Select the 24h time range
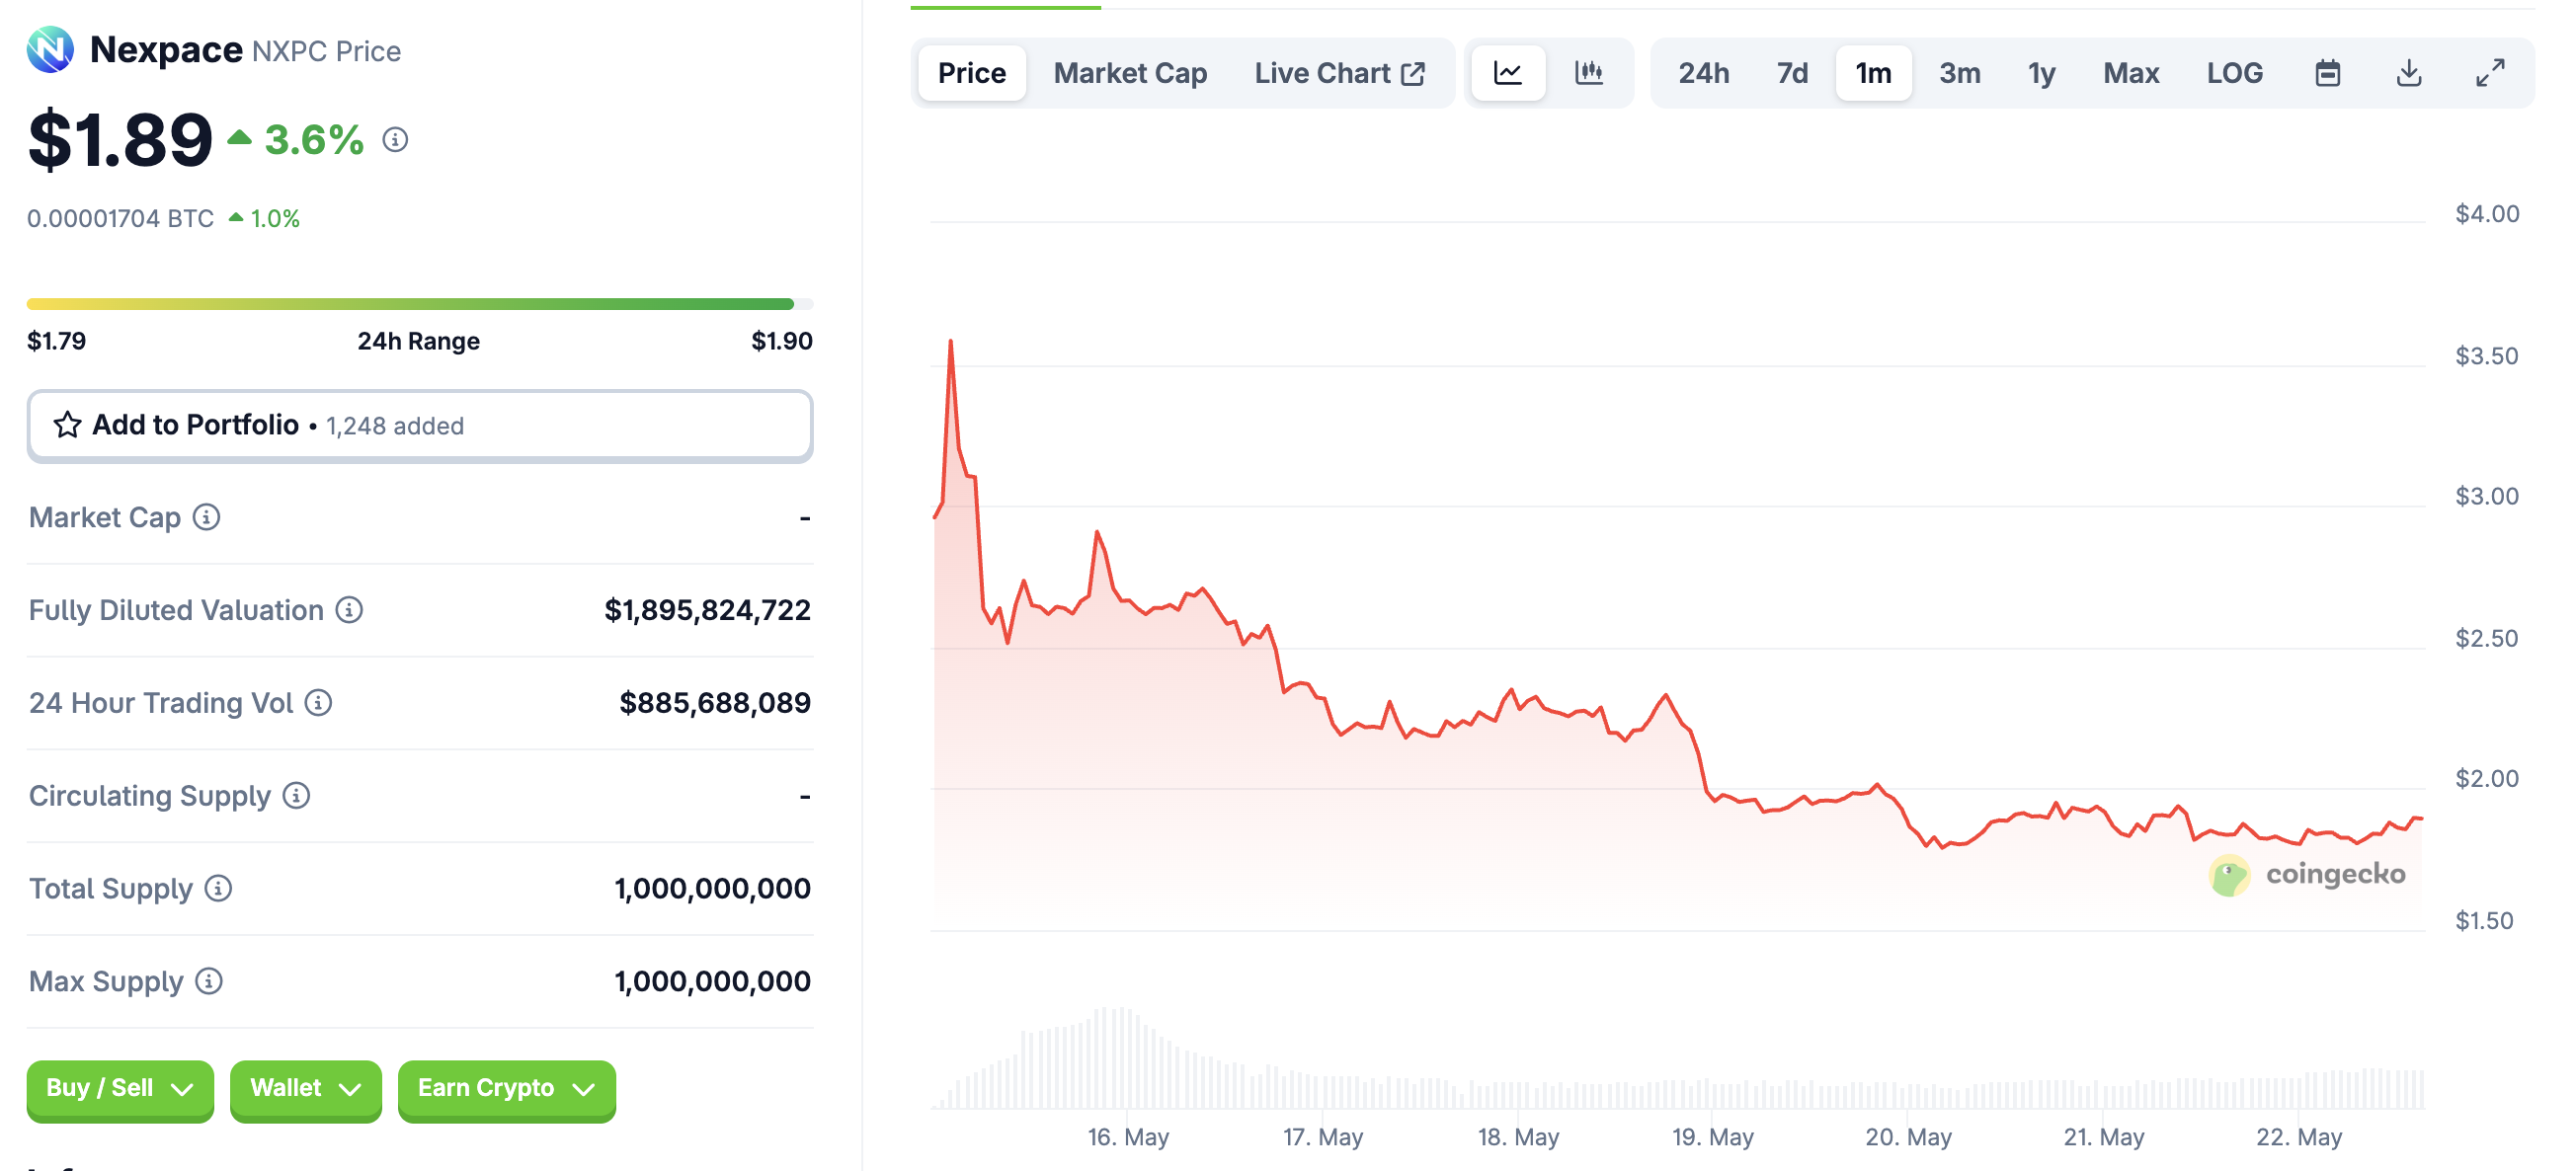 (1703, 73)
